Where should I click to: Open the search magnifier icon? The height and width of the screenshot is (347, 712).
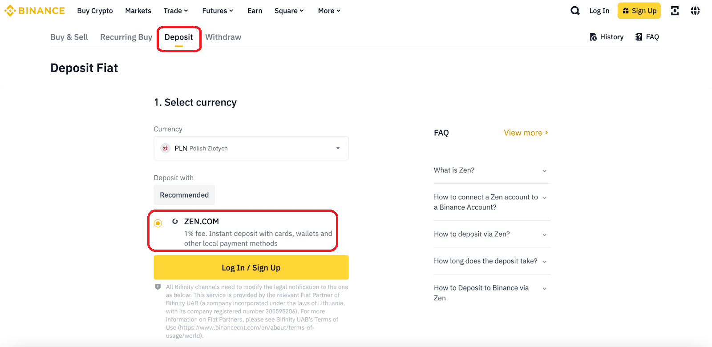tap(575, 11)
